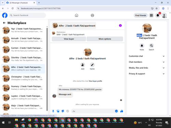This screenshot has width=171, height=128.
Task: Select the Alfre conversation in list
Action: click(x=23, y=69)
